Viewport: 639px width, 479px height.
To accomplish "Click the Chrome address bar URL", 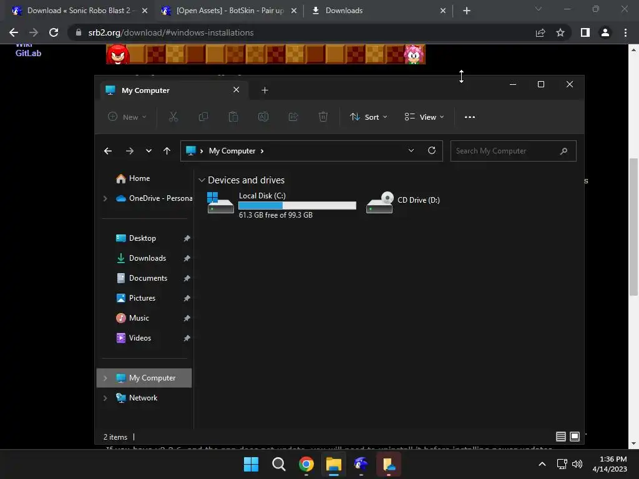I will (171, 32).
